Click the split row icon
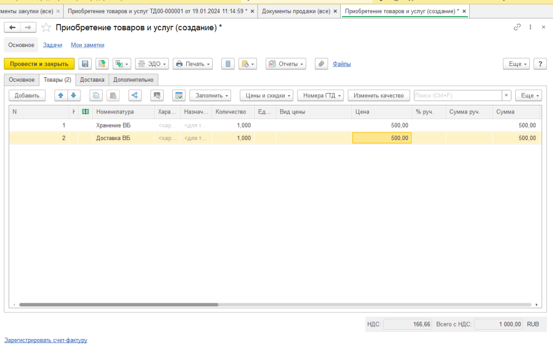 135,95
